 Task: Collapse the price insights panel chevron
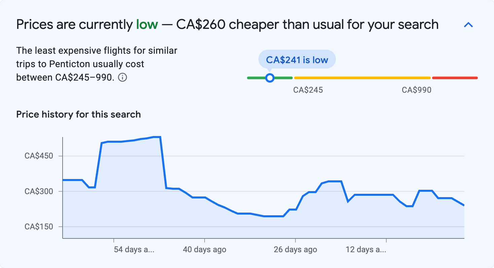tap(468, 25)
